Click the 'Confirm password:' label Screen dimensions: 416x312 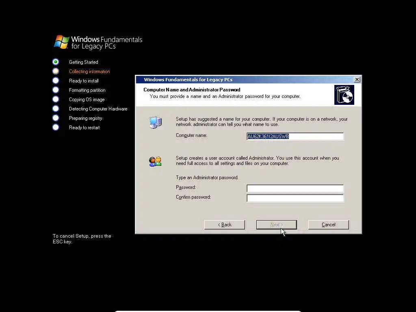[x=193, y=197]
